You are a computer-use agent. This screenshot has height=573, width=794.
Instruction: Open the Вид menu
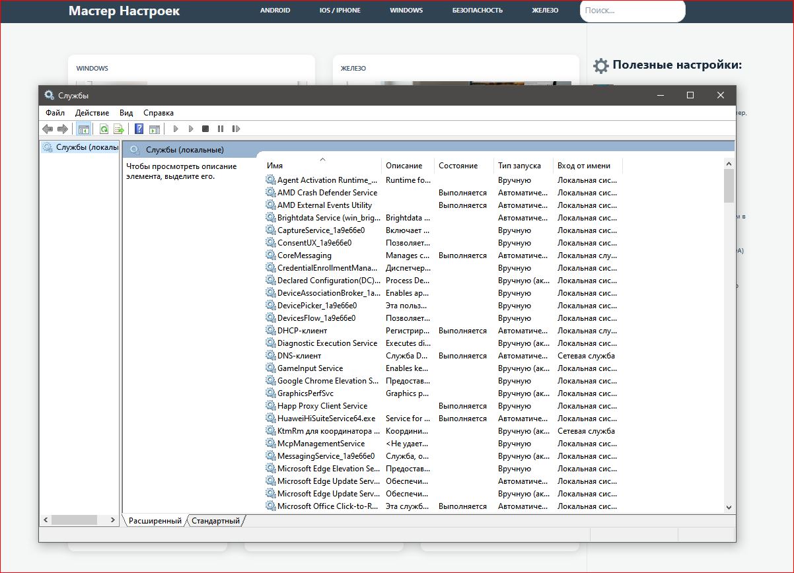click(x=126, y=113)
